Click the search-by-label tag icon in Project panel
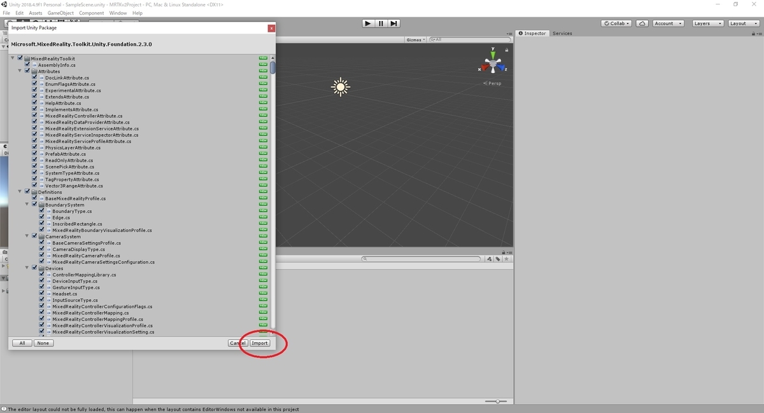764x413 pixels. point(498,259)
